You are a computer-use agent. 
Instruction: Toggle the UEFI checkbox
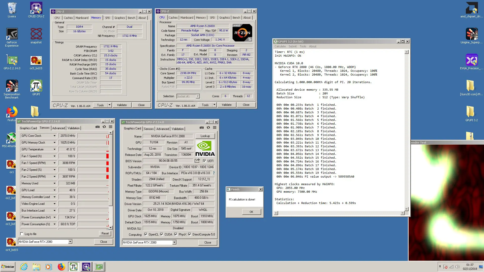(204, 161)
